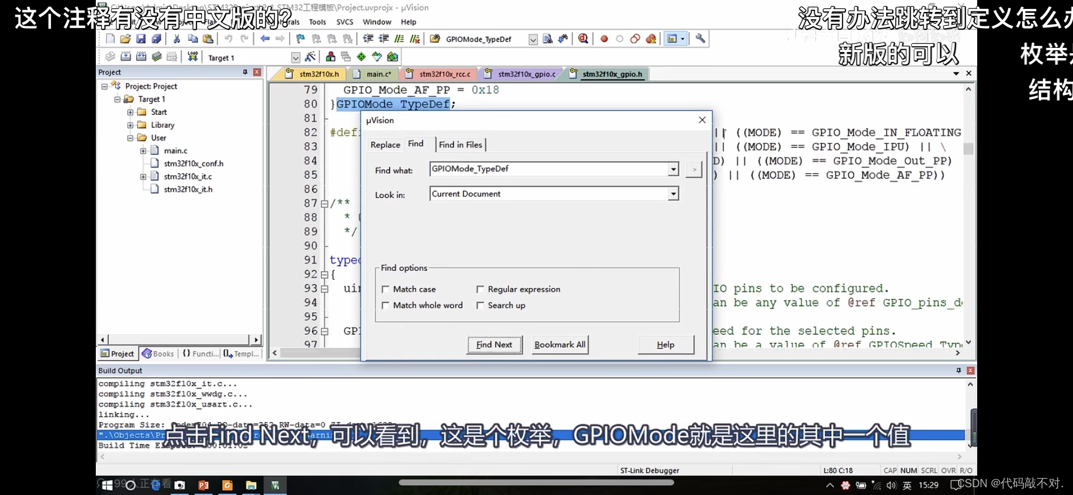Copy selection using toolbar copy icon
Viewport: 1073px width, 495px height.
pyautogui.click(x=193, y=39)
